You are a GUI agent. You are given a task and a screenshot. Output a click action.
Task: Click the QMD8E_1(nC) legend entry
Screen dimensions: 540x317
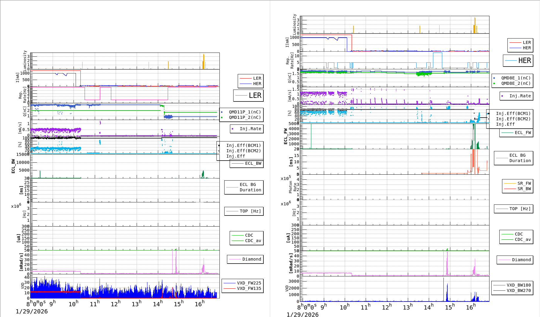coord(516,78)
